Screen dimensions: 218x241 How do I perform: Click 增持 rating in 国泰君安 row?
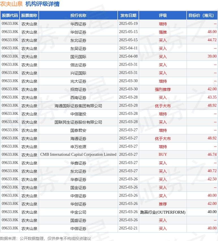(163, 130)
